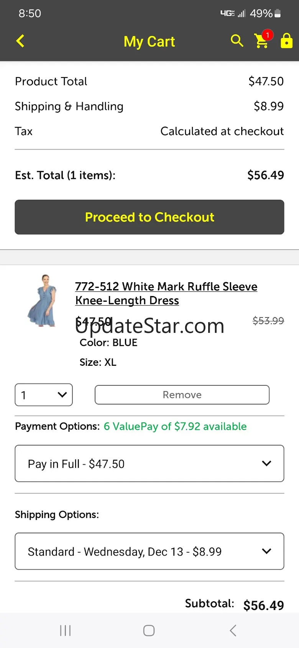This screenshot has width=299, height=648.
Task: Tap the yellow padlock icon
Action: pyautogui.click(x=286, y=41)
